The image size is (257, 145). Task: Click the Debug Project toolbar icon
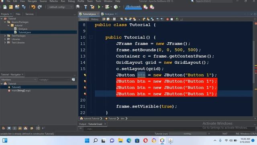(x=107, y=7)
